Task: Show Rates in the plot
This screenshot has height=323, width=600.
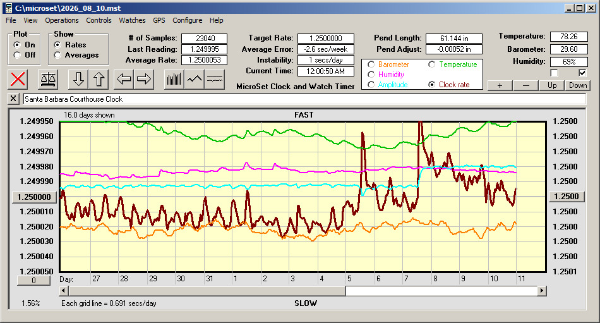Action: pos(57,45)
